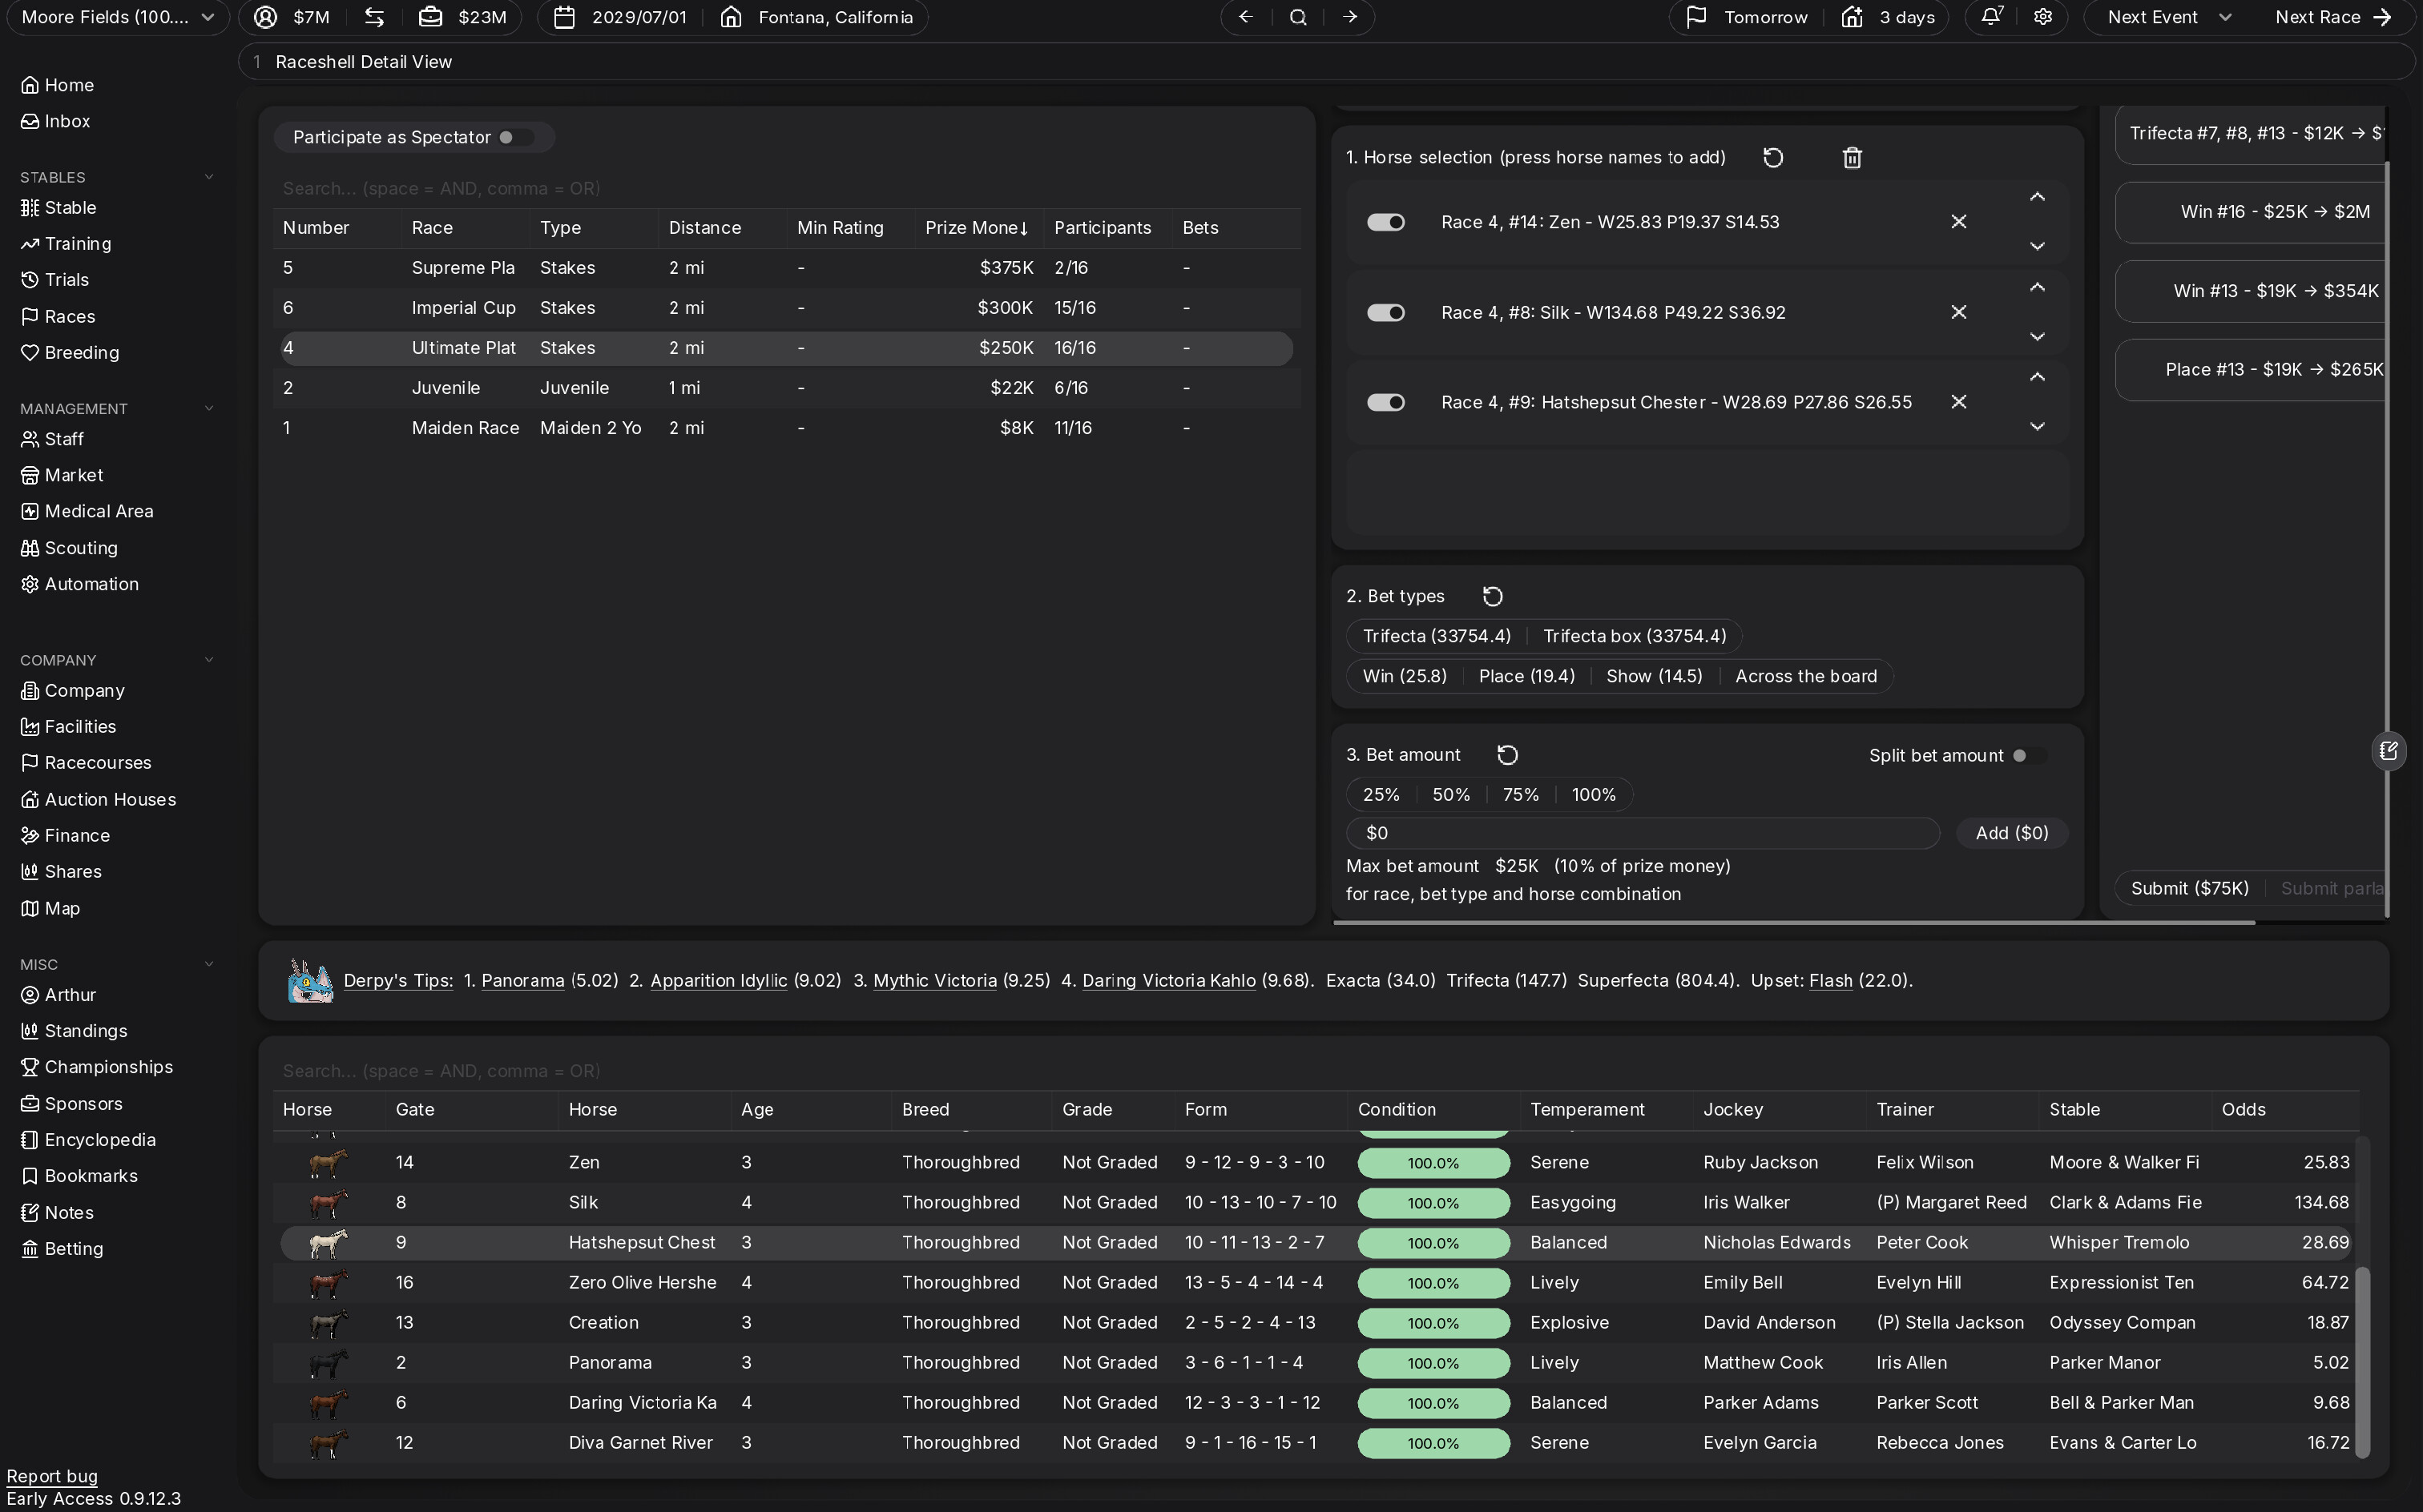Screen dimensions: 2423x1512
Task: Remove Hatshepsut Chester from selection
Action: point(1959,402)
